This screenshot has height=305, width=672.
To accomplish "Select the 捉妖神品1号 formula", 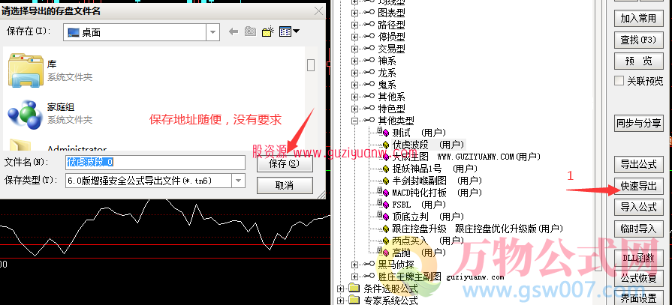I will 435,169.
